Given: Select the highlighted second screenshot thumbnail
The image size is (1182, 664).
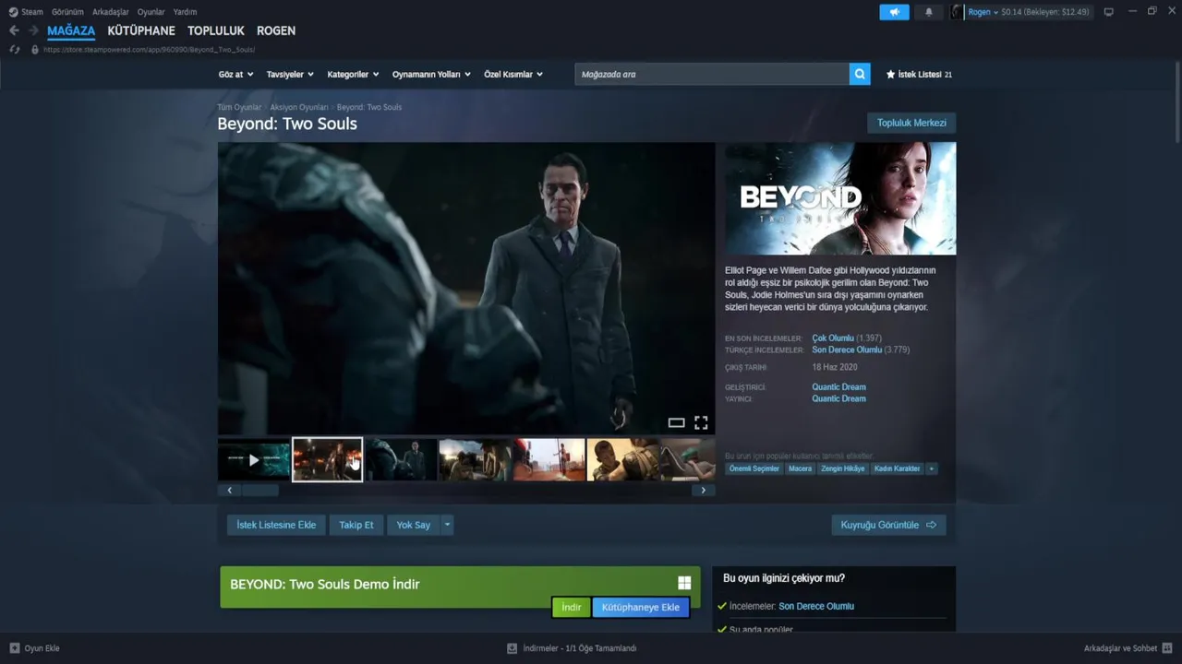Looking at the screenshot, I should [x=327, y=459].
